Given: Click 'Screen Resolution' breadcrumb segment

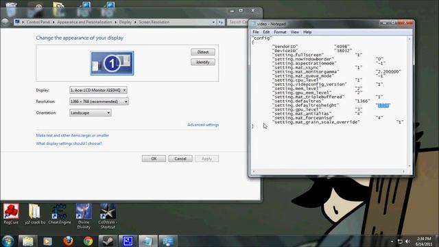Looking at the screenshot, I should pyautogui.click(x=154, y=22).
